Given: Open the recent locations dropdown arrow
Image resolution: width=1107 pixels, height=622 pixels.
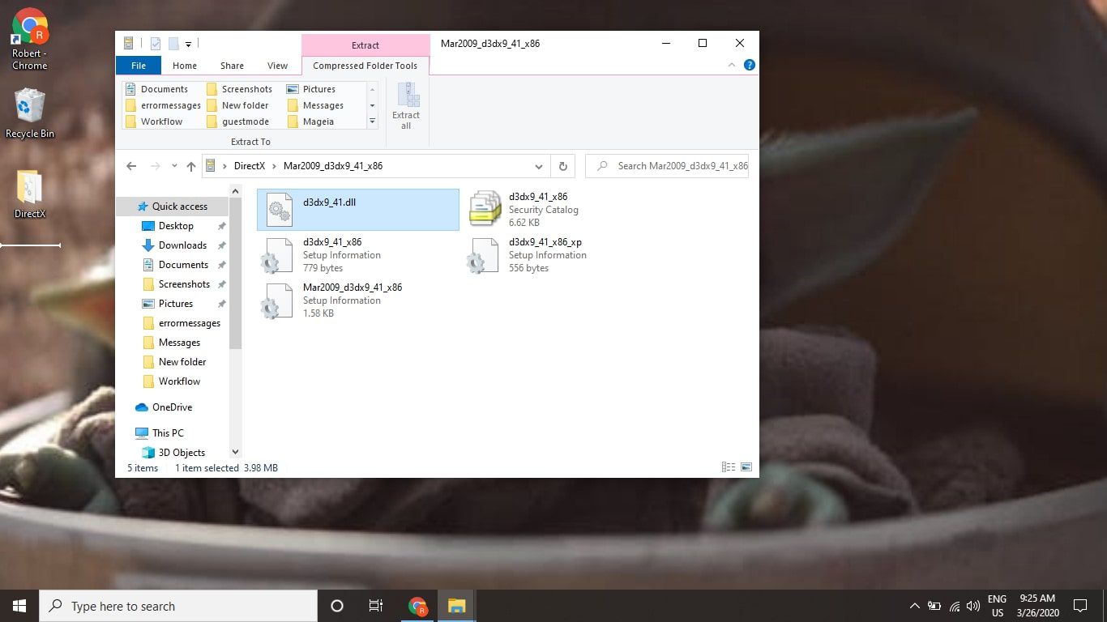Looking at the screenshot, I should tap(174, 166).
